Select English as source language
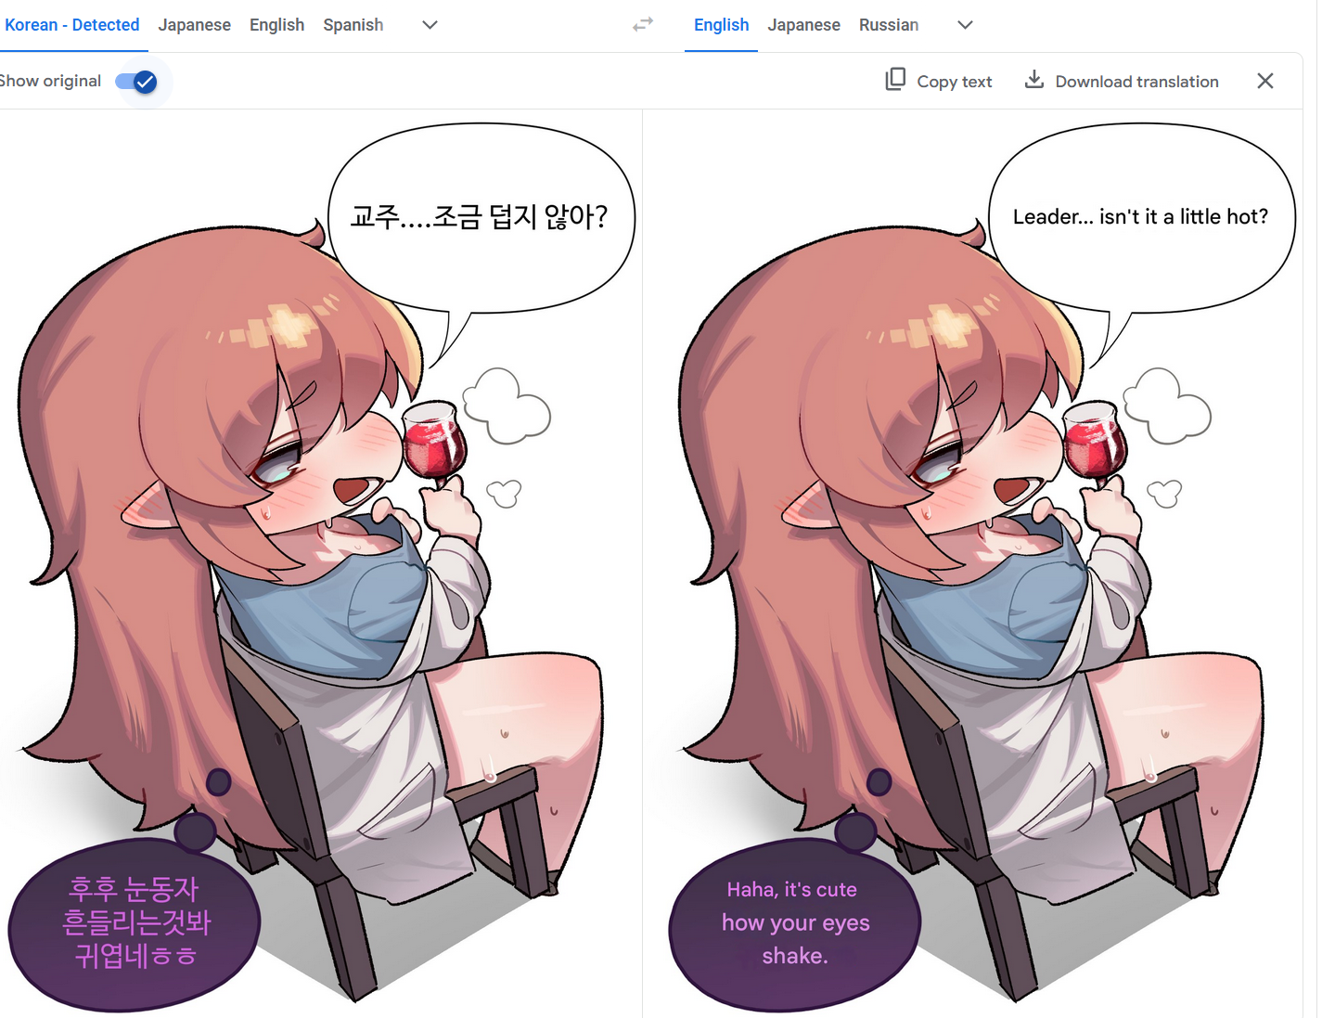This screenshot has width=1322, height=1018. click(276, 25)
